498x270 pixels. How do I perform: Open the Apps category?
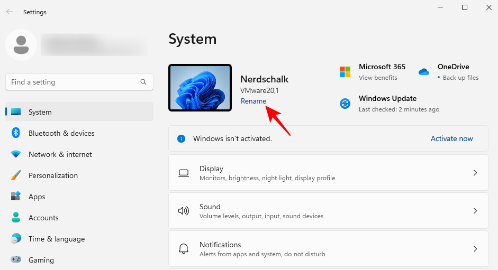click(79, 197)
